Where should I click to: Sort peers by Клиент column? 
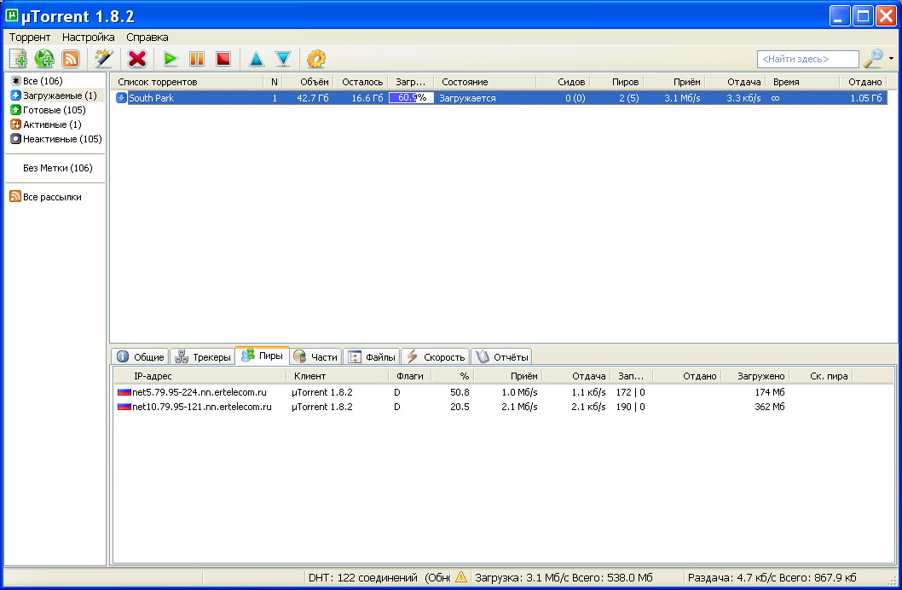pyautogui.click(x=338, y=376)
